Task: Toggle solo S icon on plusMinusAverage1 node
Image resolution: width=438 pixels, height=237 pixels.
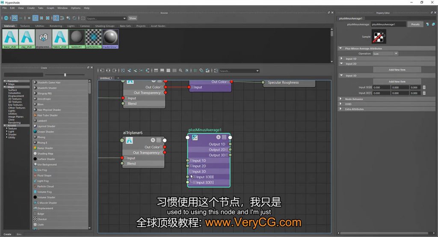Action: tap(218, 137)
